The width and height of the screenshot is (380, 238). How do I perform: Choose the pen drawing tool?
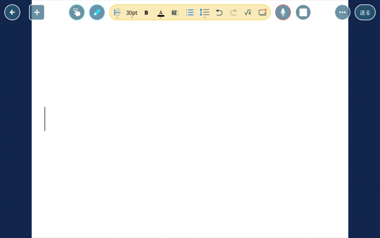[x=97, y=13]
